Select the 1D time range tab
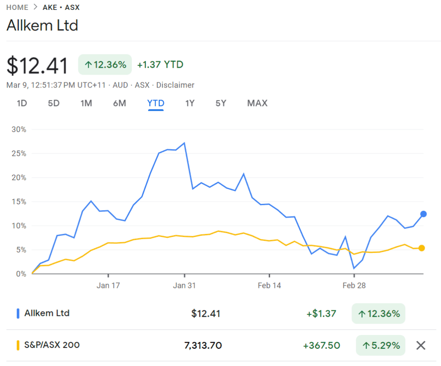 (x=22, y=103)
